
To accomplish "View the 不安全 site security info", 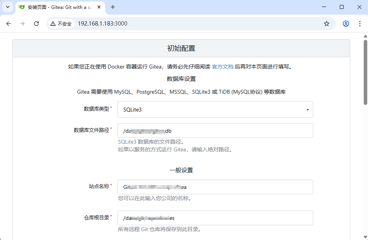I will (x=61, y=24).
